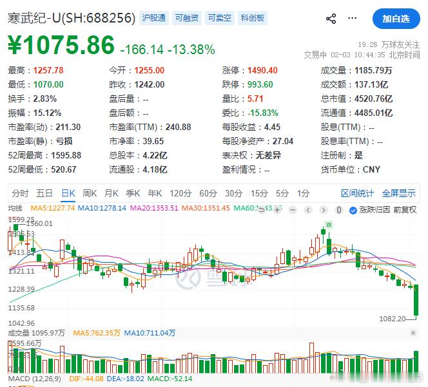Click the 1082.20 low price label on chart
The height and width of the screenshot is (387, 428).
tap(393, 319)
